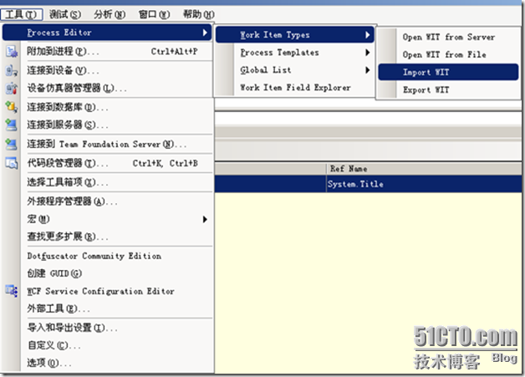Viewport: 525px width, 377px height.
Task: Choose 连接到服务器(S)...
Action: tap(107, 125)
